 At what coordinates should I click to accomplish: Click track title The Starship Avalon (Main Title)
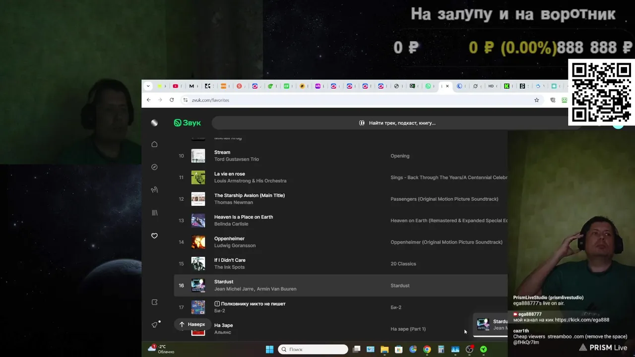[250, 195]
